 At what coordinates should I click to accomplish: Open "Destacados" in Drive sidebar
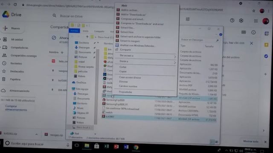[17, 71]
